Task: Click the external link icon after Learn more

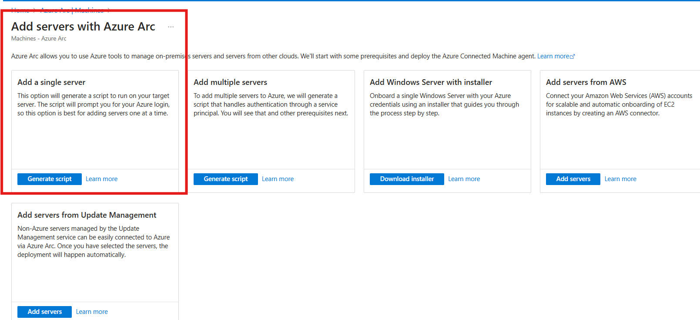Action: (573, 57)
